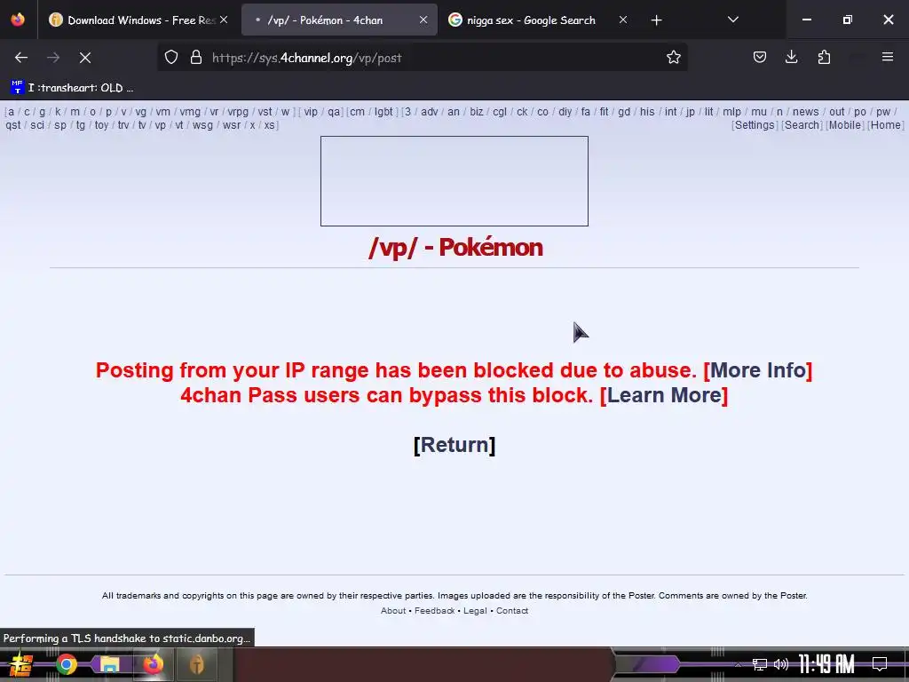Click the Learn More pass link
Image resolution: width=909 pixels, height=682 pixels.
pos(664,395)
